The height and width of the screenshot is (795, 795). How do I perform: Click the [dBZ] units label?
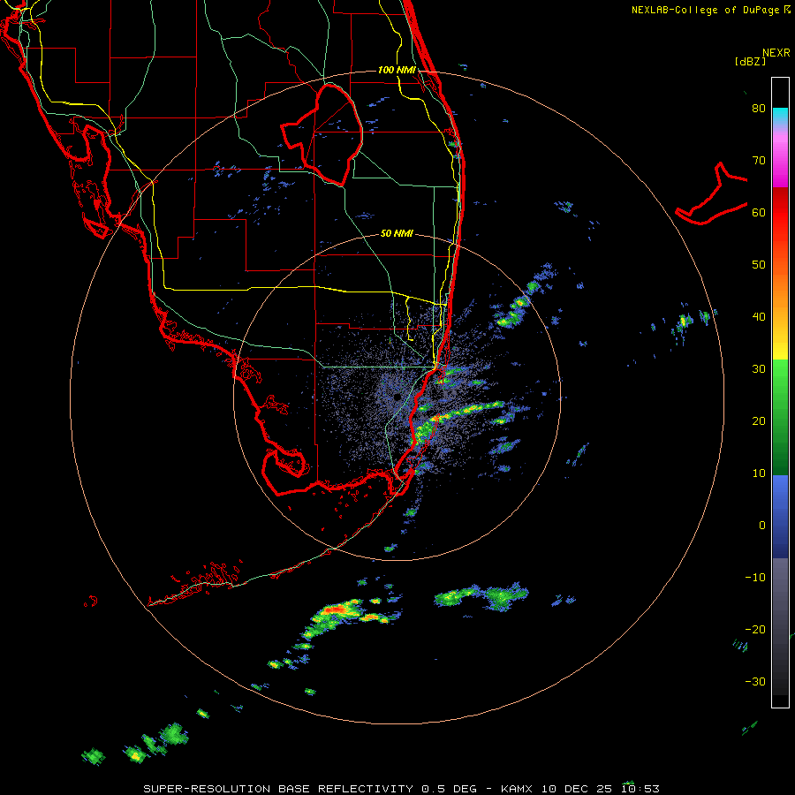(750, 62)
